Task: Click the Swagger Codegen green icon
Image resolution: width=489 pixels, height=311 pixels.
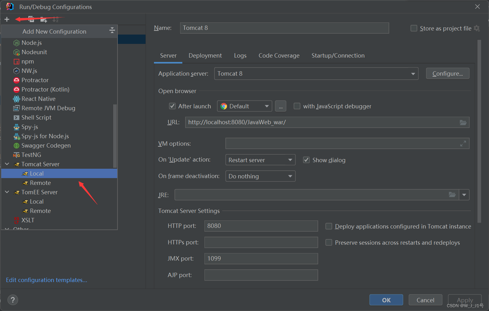Action: (x=17, y=146)
